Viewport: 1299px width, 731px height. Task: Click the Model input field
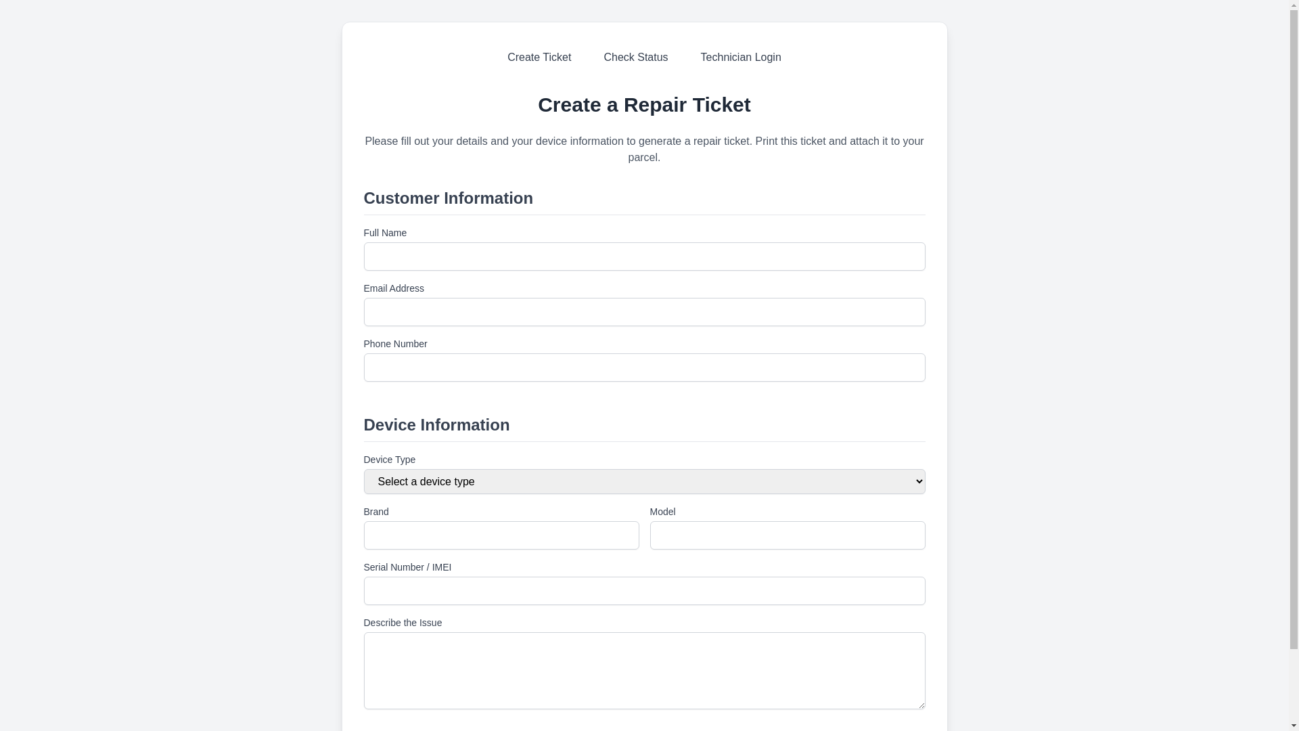[788, 535]
